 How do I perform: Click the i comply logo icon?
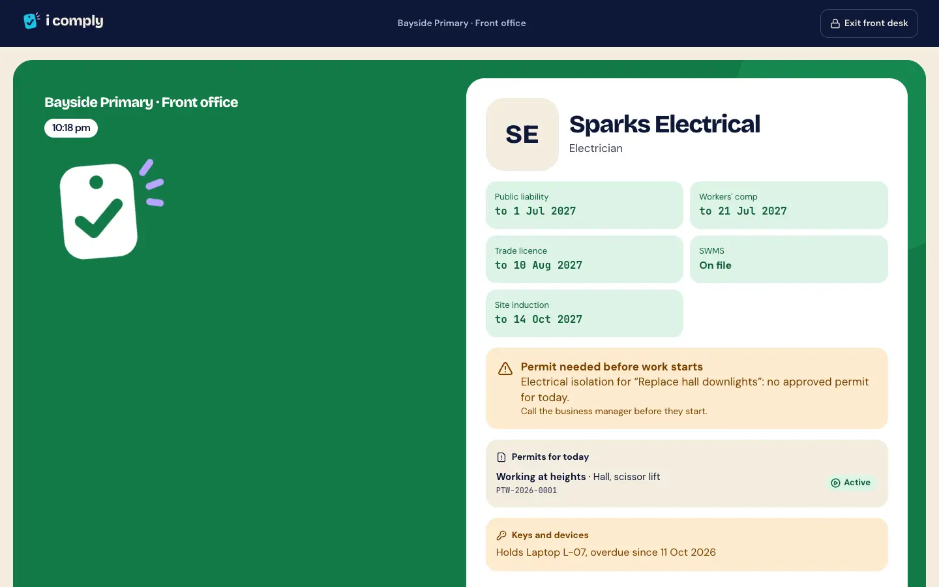tap(31, 21)
